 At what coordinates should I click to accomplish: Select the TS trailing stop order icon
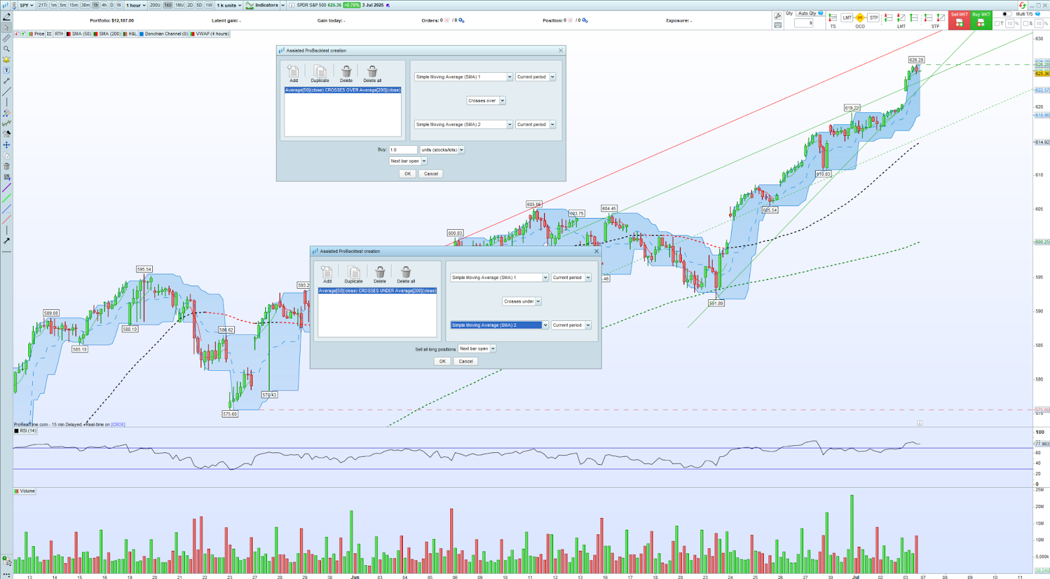click(833, 18)
